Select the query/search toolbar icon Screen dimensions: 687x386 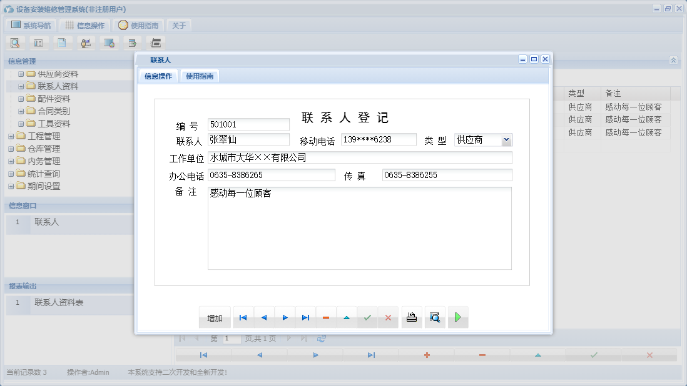15,42
